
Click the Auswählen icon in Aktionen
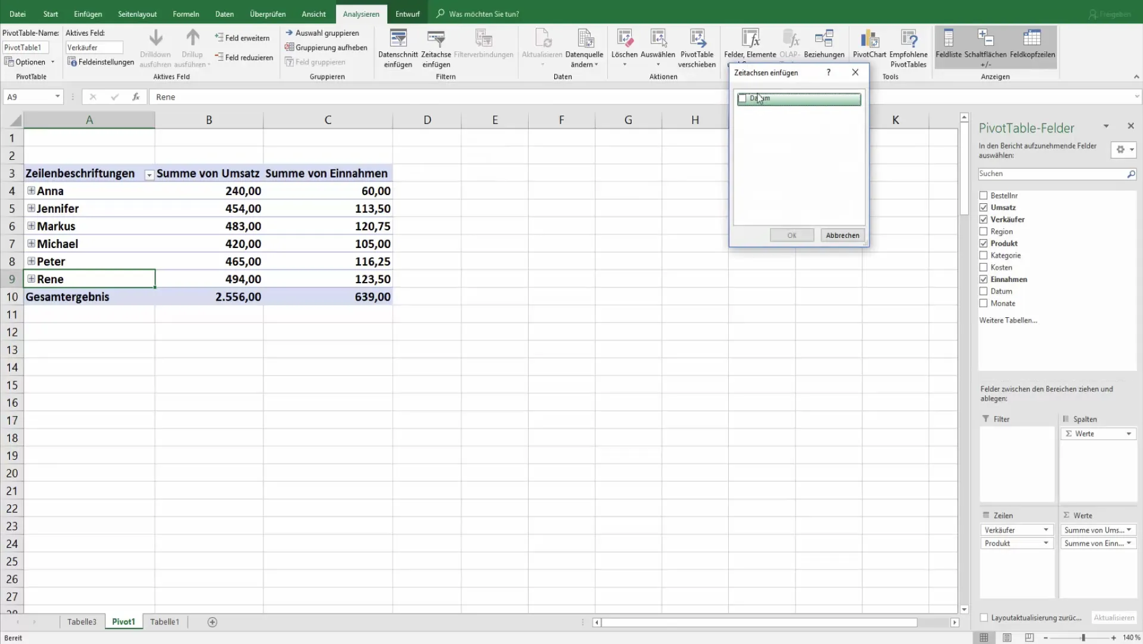658,39
